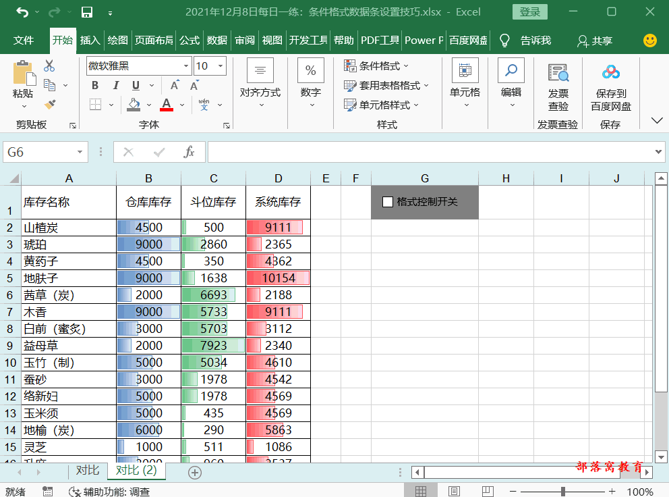
Task: Add a new sheet with plus icon
Action: tap(195, 473)
